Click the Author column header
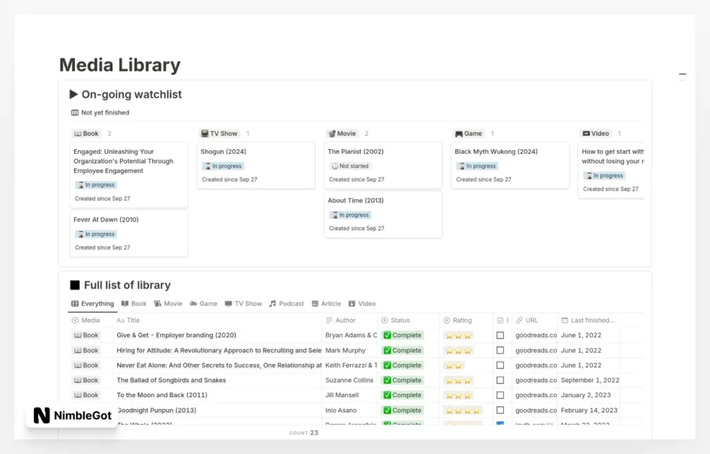Viewport: 710px width, 454px height. coord(349,320)
